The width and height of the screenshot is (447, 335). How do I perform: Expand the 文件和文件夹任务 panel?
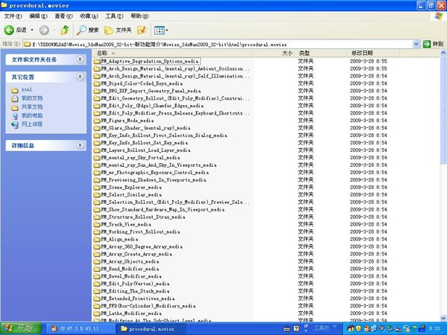(x=80, y=59)
